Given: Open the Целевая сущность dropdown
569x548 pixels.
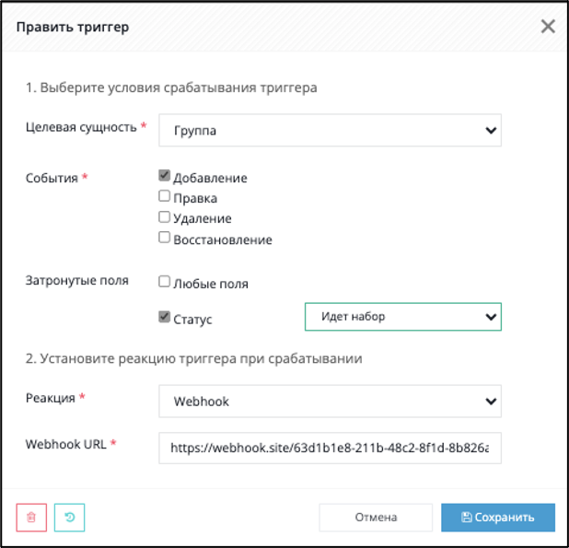Looking at the screenshot, I should click(x=330, y=130).
